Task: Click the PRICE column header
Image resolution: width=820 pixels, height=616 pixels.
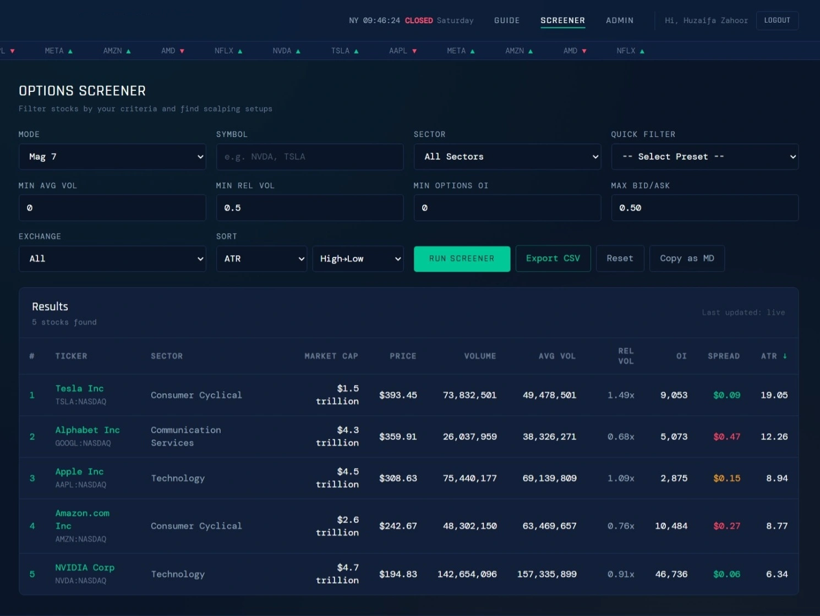Action: pos(403,356)
